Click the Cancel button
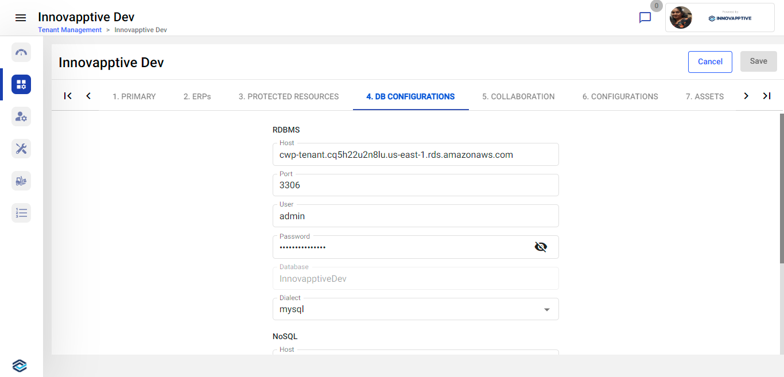Viewport: 784px width, 377px height. tap(710, 62)
